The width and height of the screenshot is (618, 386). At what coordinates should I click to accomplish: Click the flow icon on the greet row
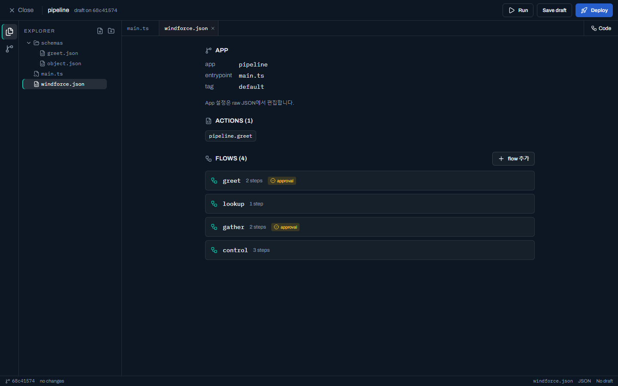tap(214, 181)
